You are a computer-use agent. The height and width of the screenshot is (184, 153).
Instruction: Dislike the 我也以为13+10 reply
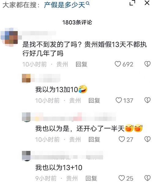pos(147,178)
